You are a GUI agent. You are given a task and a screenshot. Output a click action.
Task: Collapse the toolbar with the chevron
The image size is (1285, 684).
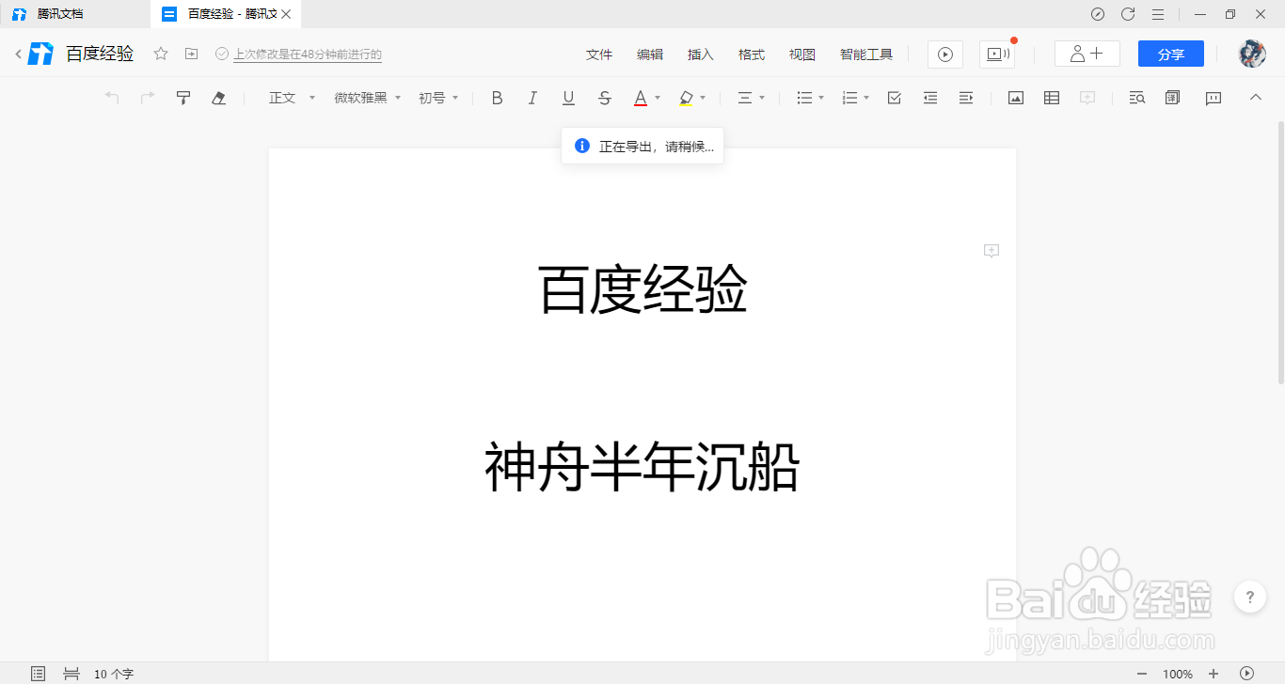click(x=1255, y=97)
